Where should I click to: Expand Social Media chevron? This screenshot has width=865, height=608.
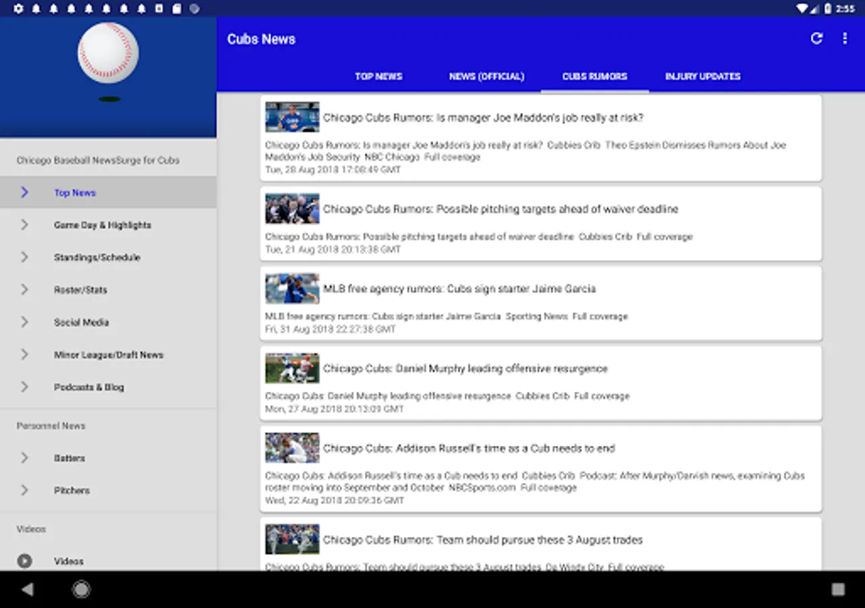(24, 322)
